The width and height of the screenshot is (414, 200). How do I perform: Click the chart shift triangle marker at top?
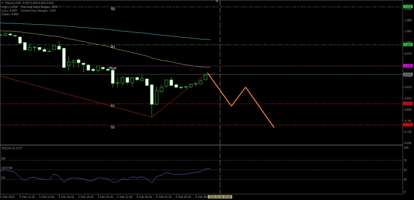point(217,1)
